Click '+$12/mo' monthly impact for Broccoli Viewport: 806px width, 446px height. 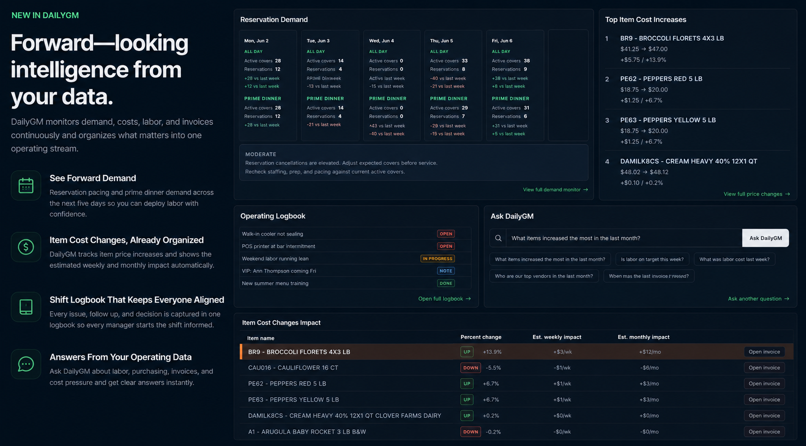pos(650,352)
